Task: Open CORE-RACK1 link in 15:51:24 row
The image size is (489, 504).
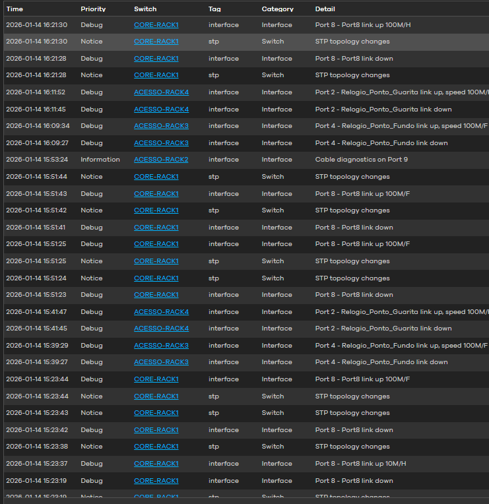Action: click(156, 278)
